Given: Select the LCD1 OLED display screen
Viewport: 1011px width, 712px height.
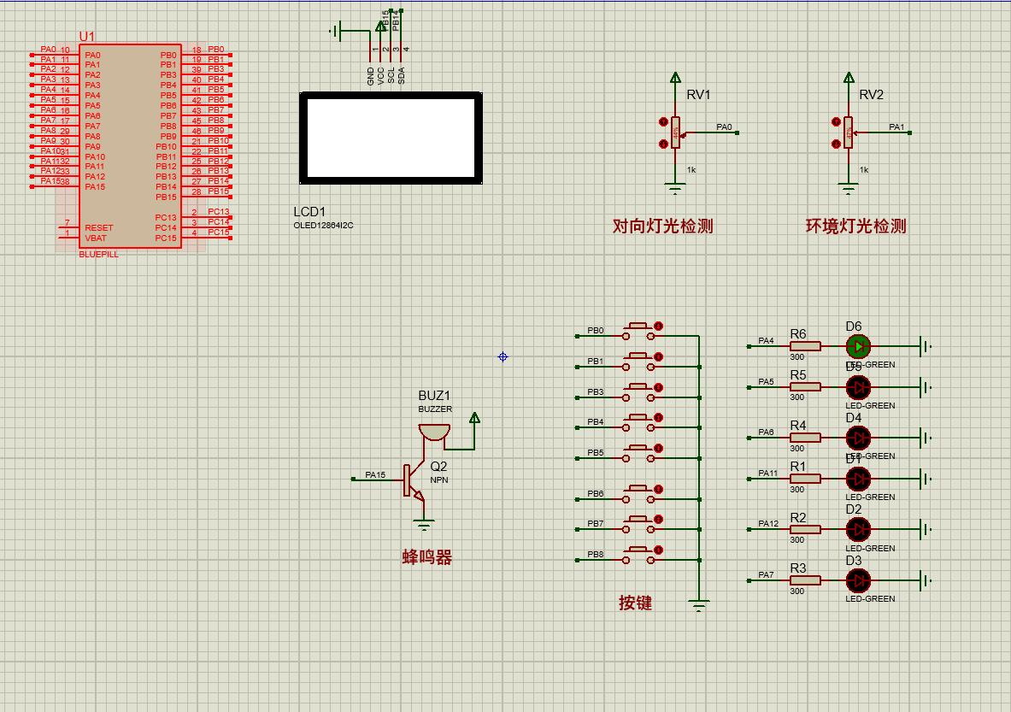Looking at the screenshot, I should pos(391,138).
